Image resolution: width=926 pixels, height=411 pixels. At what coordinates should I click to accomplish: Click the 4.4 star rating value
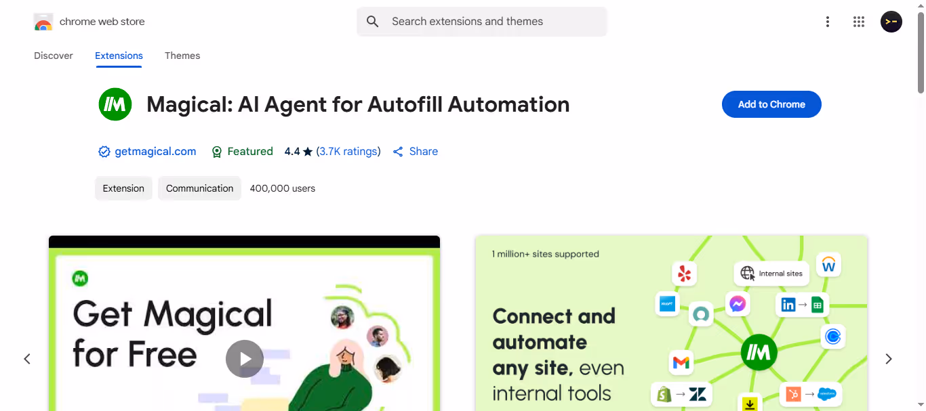(x=292, y=152)
